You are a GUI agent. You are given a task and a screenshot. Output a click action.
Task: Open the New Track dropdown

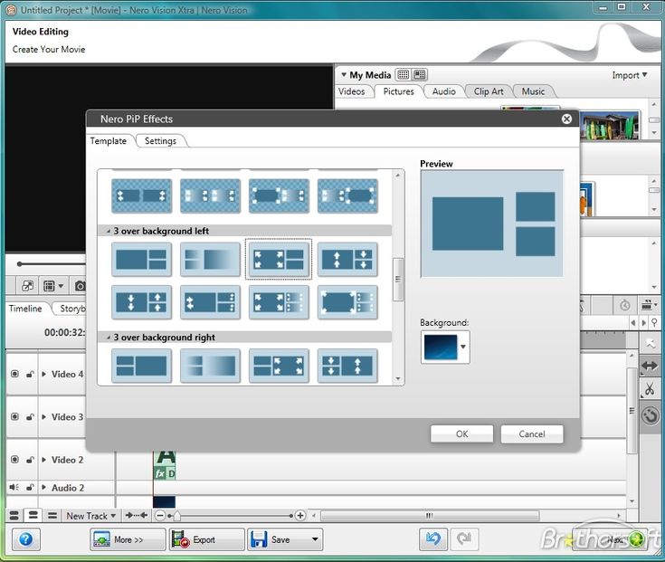click(x=90, y=516)
